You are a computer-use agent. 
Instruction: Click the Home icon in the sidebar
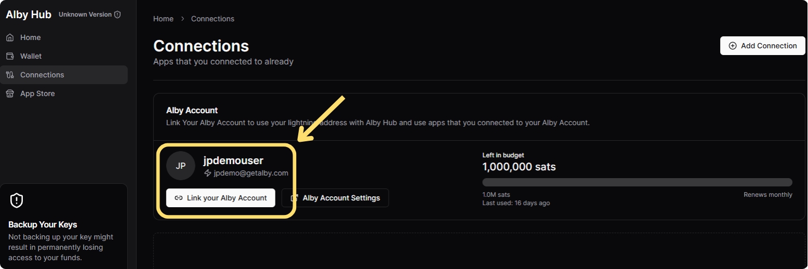click(10, 37)
